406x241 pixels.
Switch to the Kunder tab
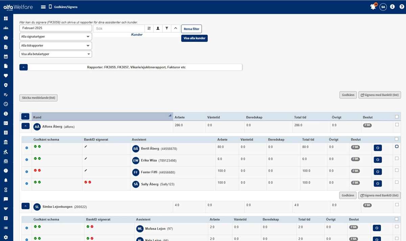137,34
